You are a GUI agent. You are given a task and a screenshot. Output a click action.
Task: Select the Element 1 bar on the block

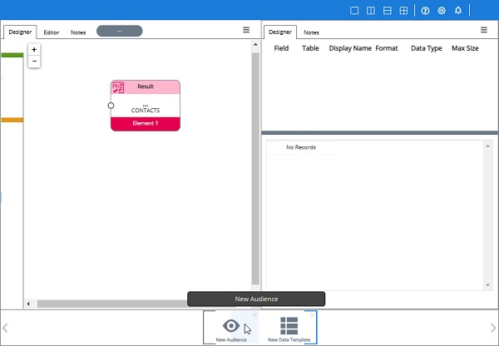tap(145, 123)
